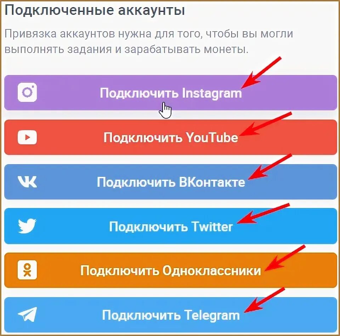Select the Подключить YouTube button label
The image size is (340, 336).
(171, 138)
